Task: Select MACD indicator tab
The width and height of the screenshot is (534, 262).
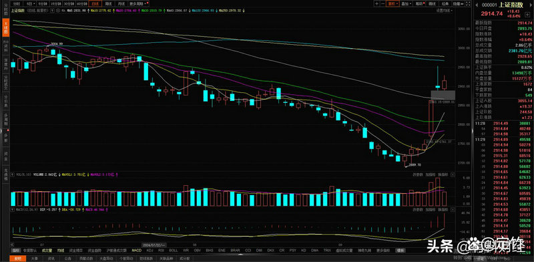Action: coord(137,251)
